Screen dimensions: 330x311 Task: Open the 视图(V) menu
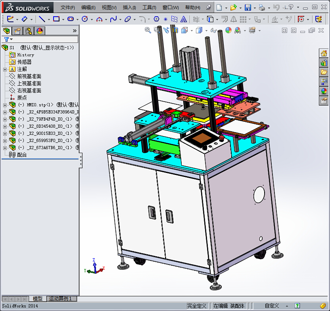coord(109,8)
